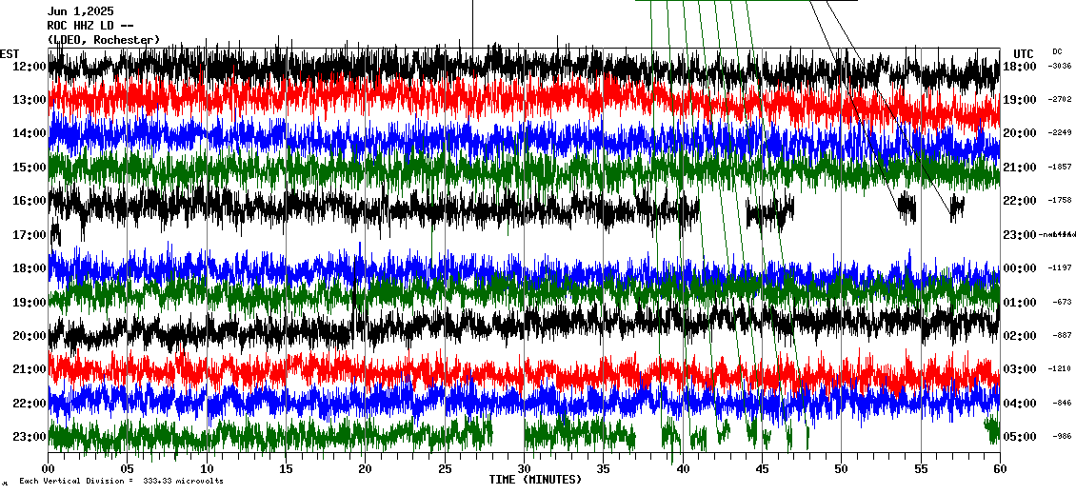Select the DC column header

[x=1057, y=51]
